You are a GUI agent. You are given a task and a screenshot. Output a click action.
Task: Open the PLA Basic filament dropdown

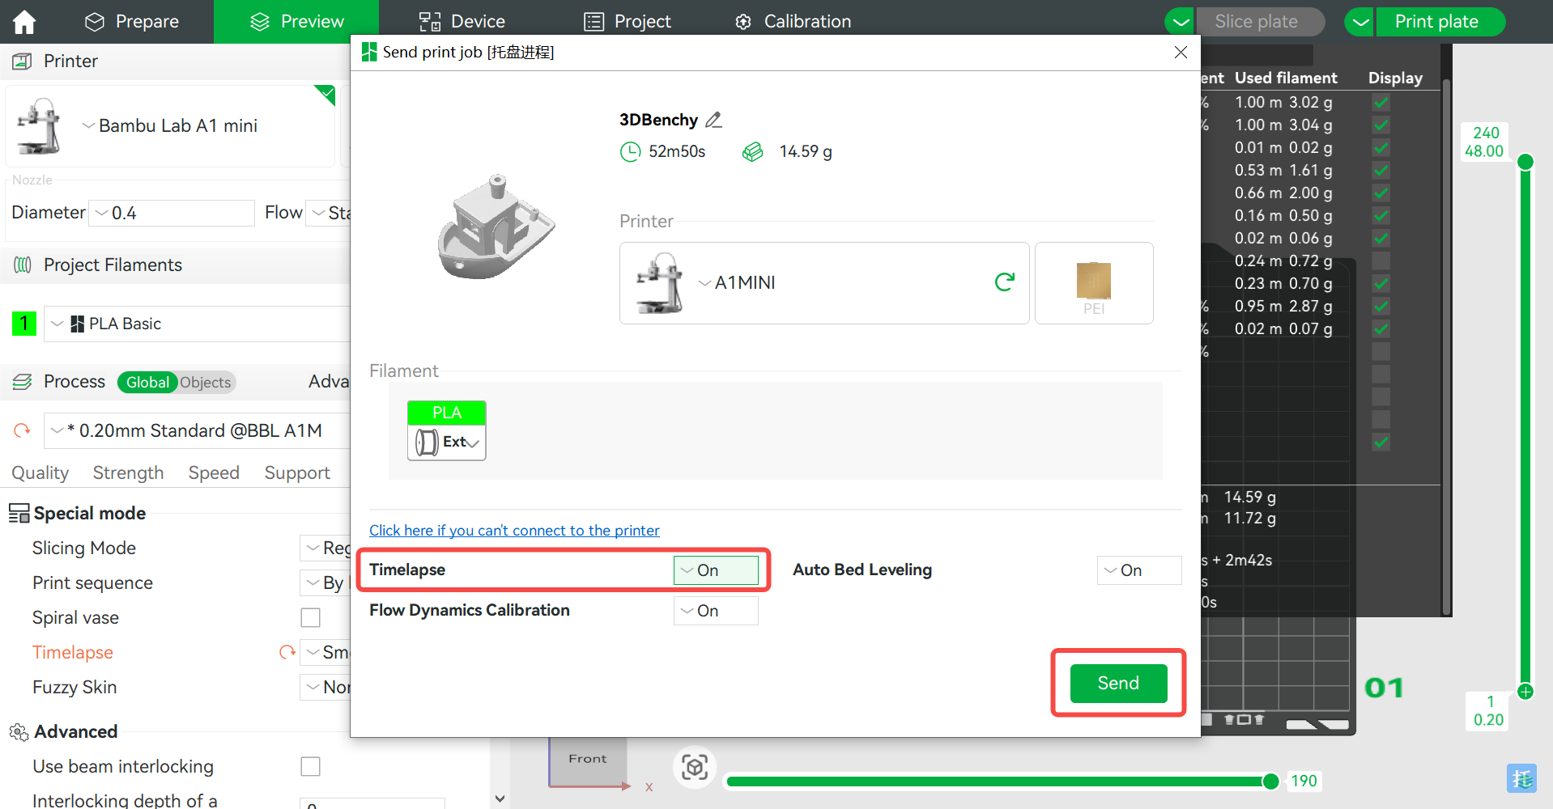pos(198,324)
